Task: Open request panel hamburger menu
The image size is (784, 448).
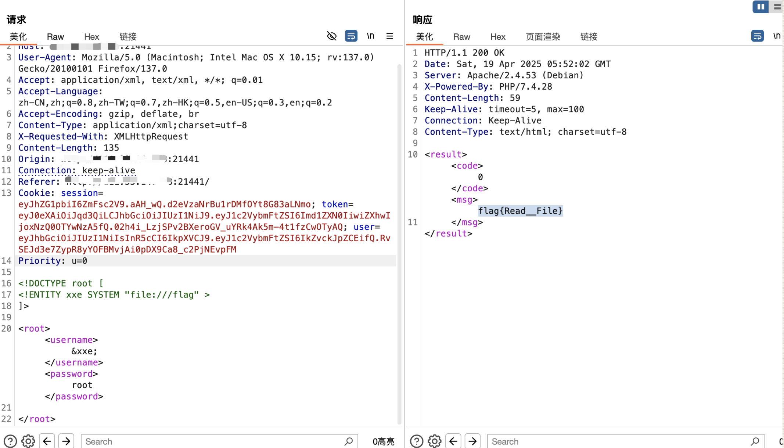Action: 390,36
